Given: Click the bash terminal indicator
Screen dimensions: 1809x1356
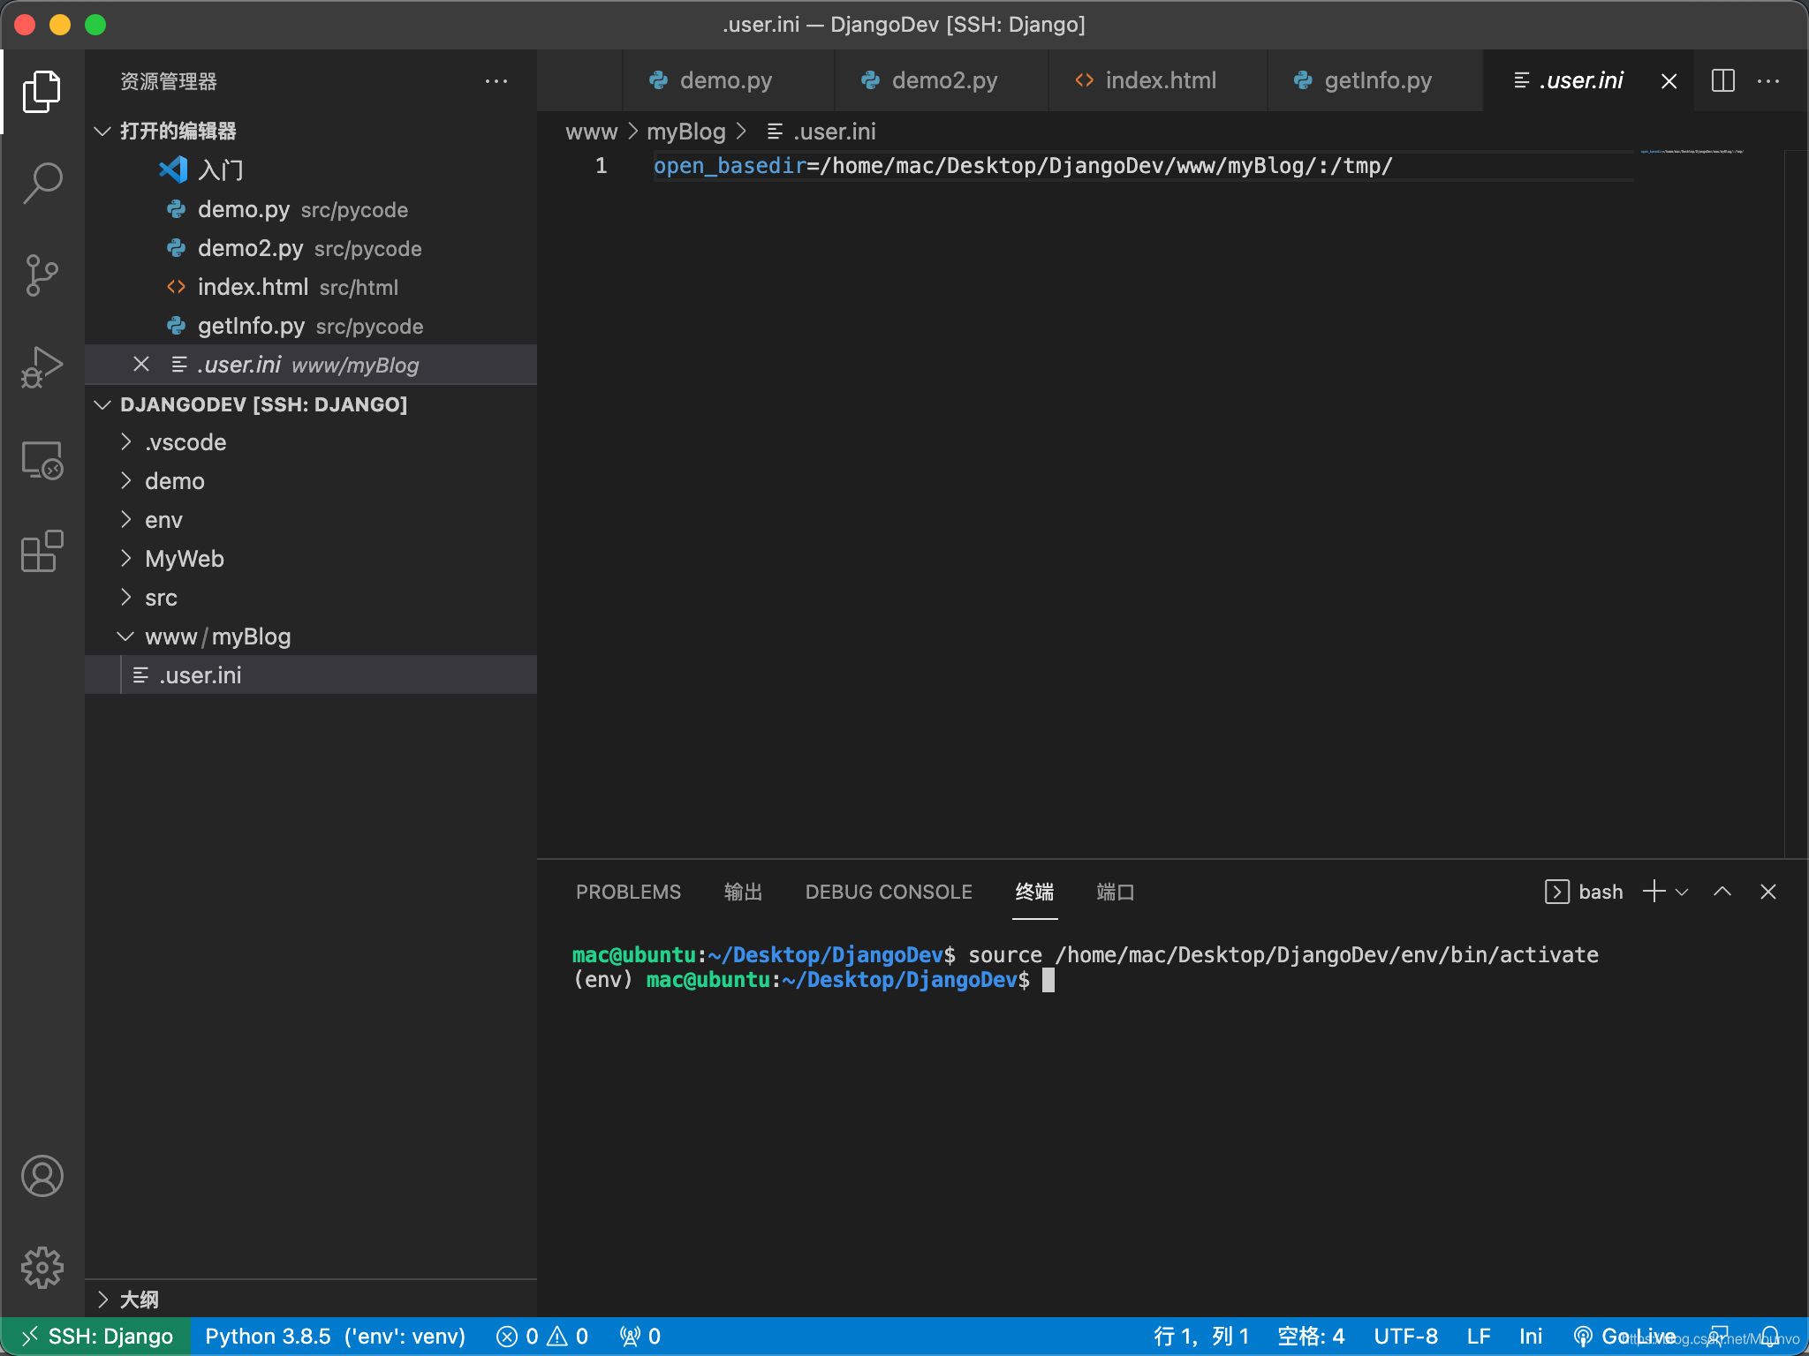Looking at the screenshot, I should (x=1584, y=892).
